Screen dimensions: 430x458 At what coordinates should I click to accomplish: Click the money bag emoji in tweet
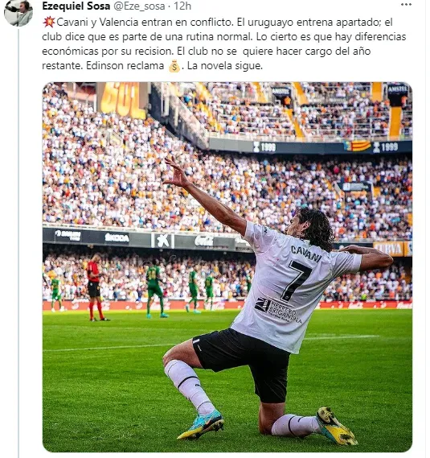point(174,66)
